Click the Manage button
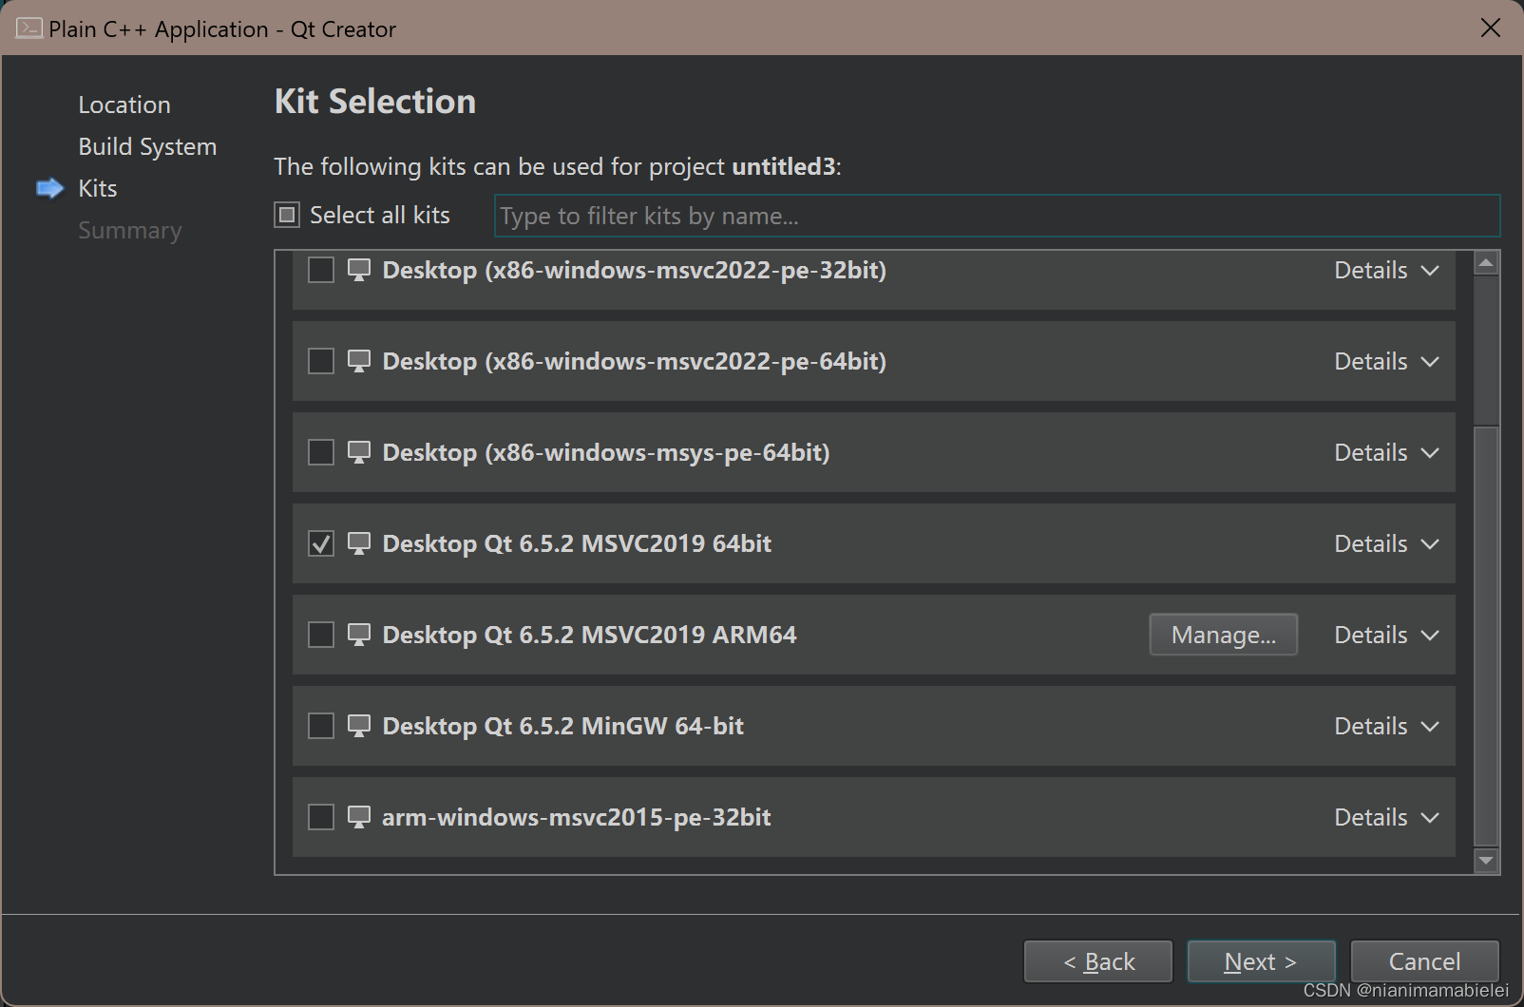The width and height of the screenshot is (1524, 1007). click(1223, 635)
